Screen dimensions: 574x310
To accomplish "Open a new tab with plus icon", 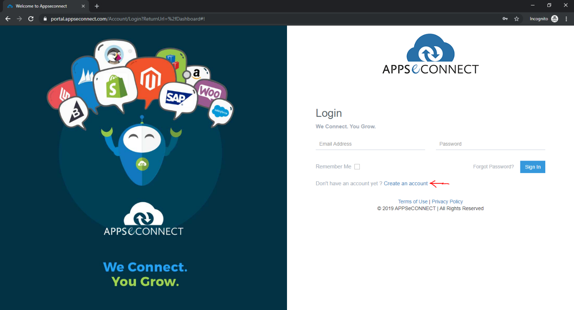I will click(x=97, y=6).
